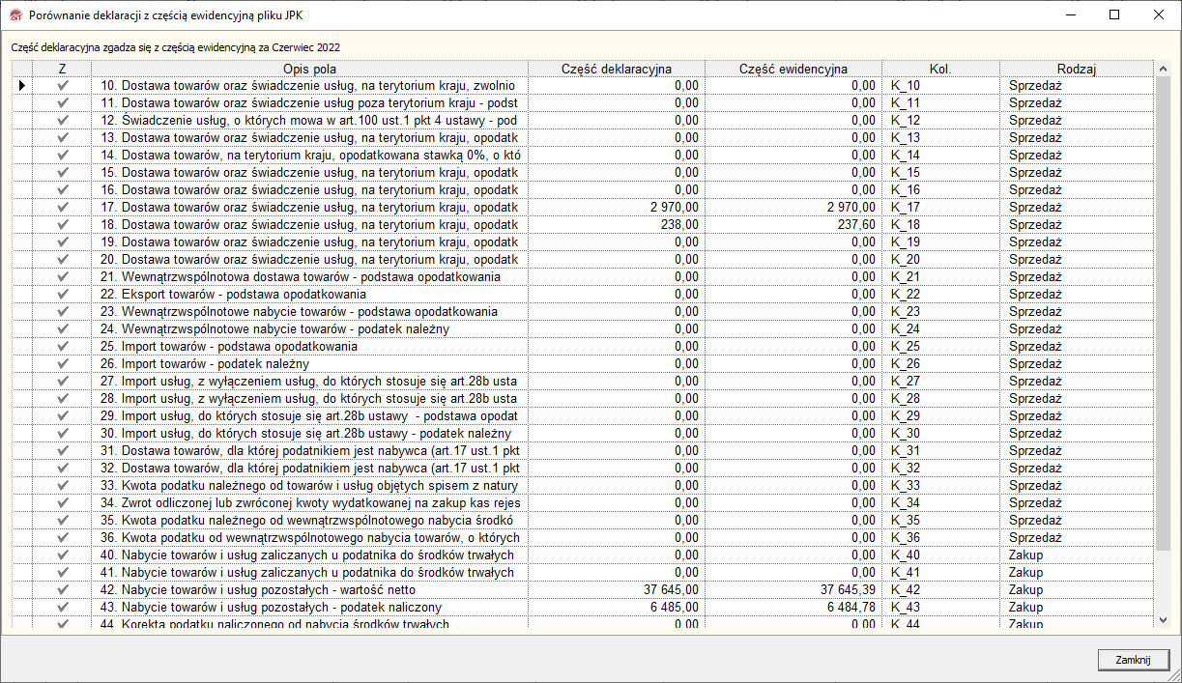Select row 29 Import usług art.28b podstawa
Image resolution: width=1182 pixels, height=683 pixels.
310,416
